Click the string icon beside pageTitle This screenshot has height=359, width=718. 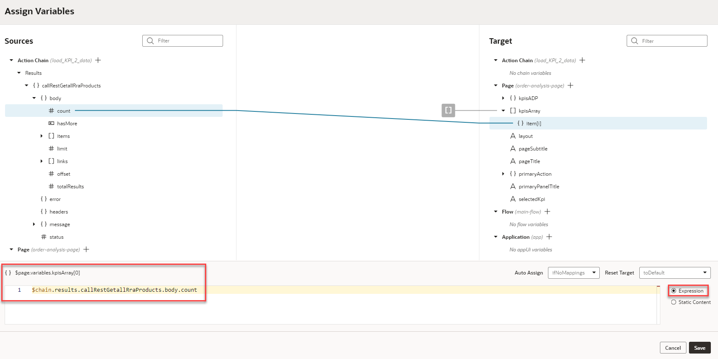(513, 161)
